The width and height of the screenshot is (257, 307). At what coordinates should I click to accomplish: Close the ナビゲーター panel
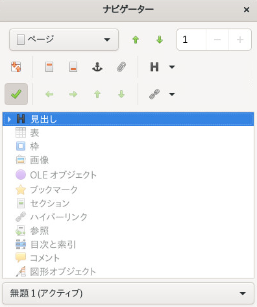click(x=247, y=10)
